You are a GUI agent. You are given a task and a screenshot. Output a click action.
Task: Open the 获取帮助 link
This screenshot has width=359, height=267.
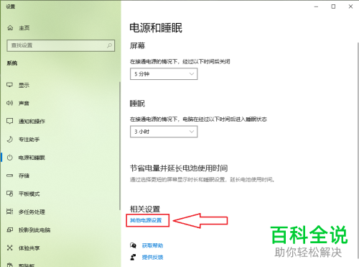coord(152,245)
